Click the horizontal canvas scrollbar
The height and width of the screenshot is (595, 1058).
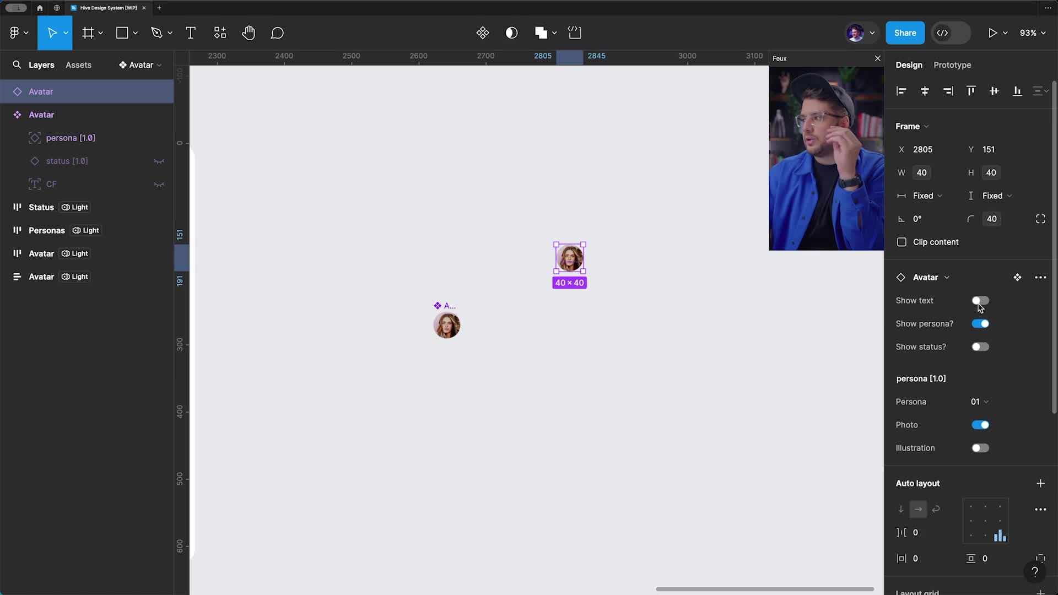pyautogui.click(x=765, y=589)
